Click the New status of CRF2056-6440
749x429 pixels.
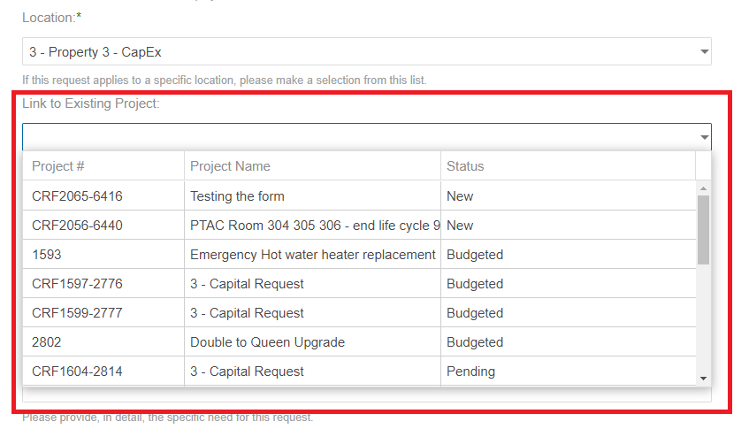460,226
